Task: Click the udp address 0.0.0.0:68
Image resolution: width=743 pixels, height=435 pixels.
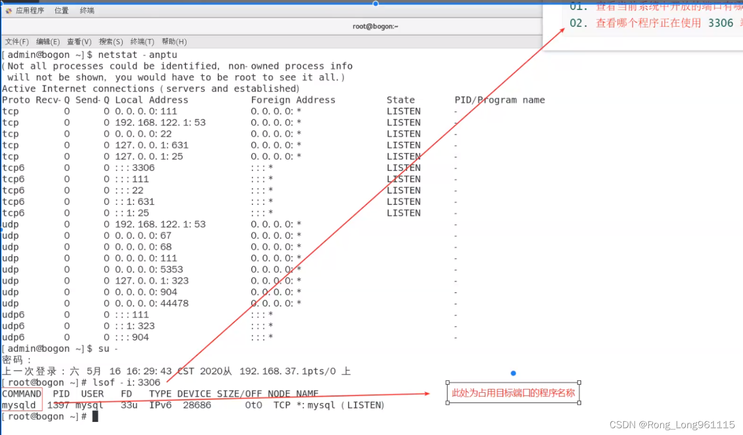Action: coord(143,247)
